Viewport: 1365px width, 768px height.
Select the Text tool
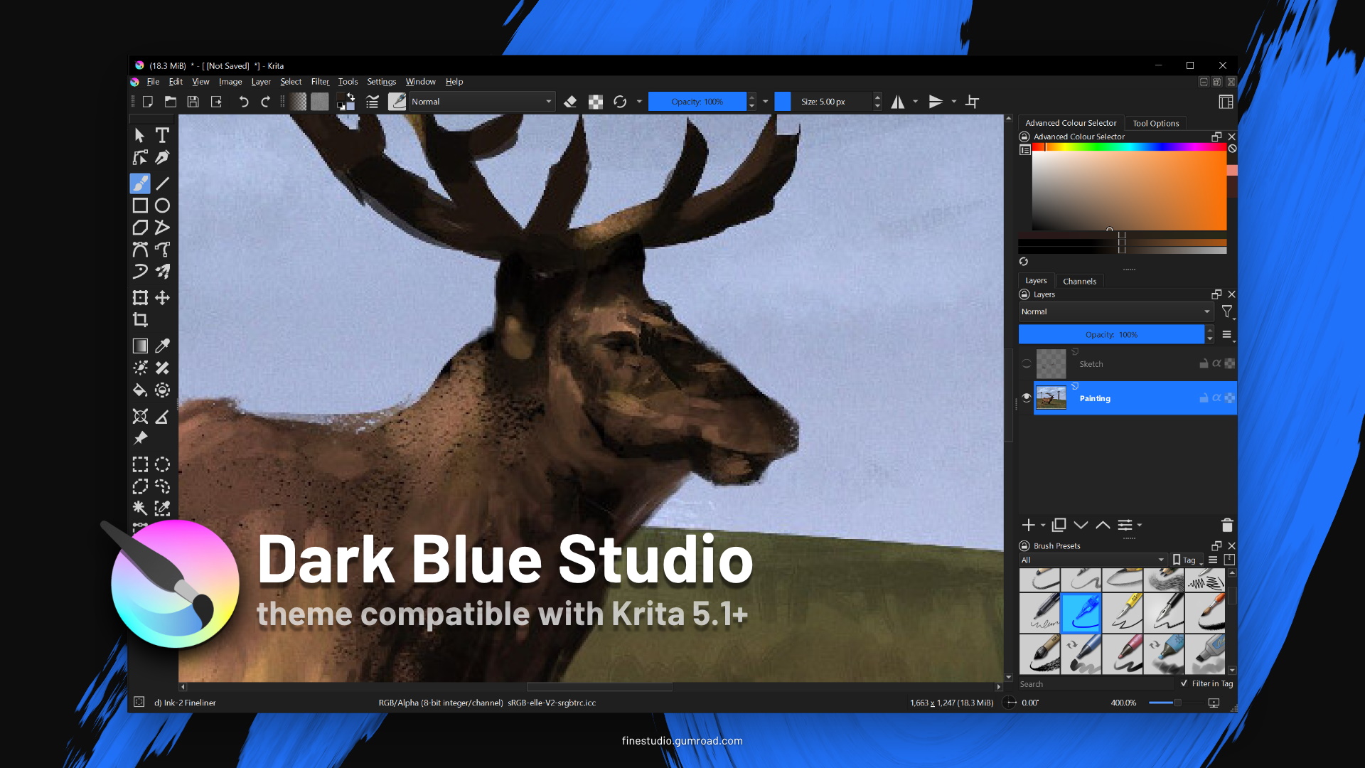click(x=162, y=135)
